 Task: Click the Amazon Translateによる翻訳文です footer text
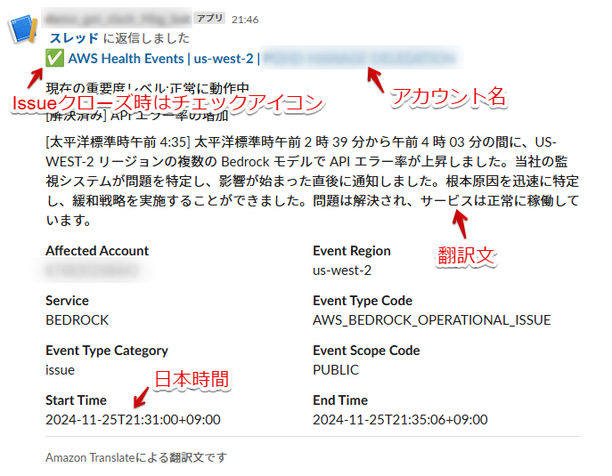click(x=135, y=457)
